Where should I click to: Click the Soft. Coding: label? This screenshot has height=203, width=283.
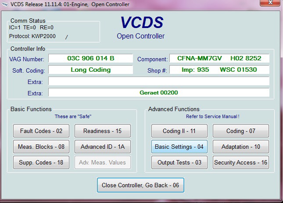pyautogui.click(x=29, y=70)
